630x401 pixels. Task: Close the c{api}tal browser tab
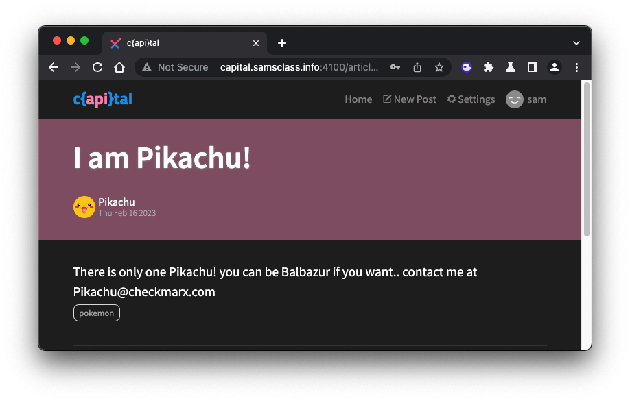coord(256,43)
